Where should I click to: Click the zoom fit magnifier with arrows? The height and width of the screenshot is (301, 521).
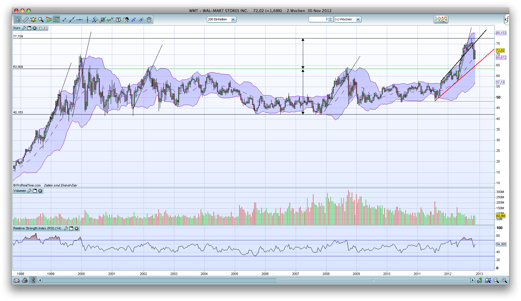coord(488,280)
